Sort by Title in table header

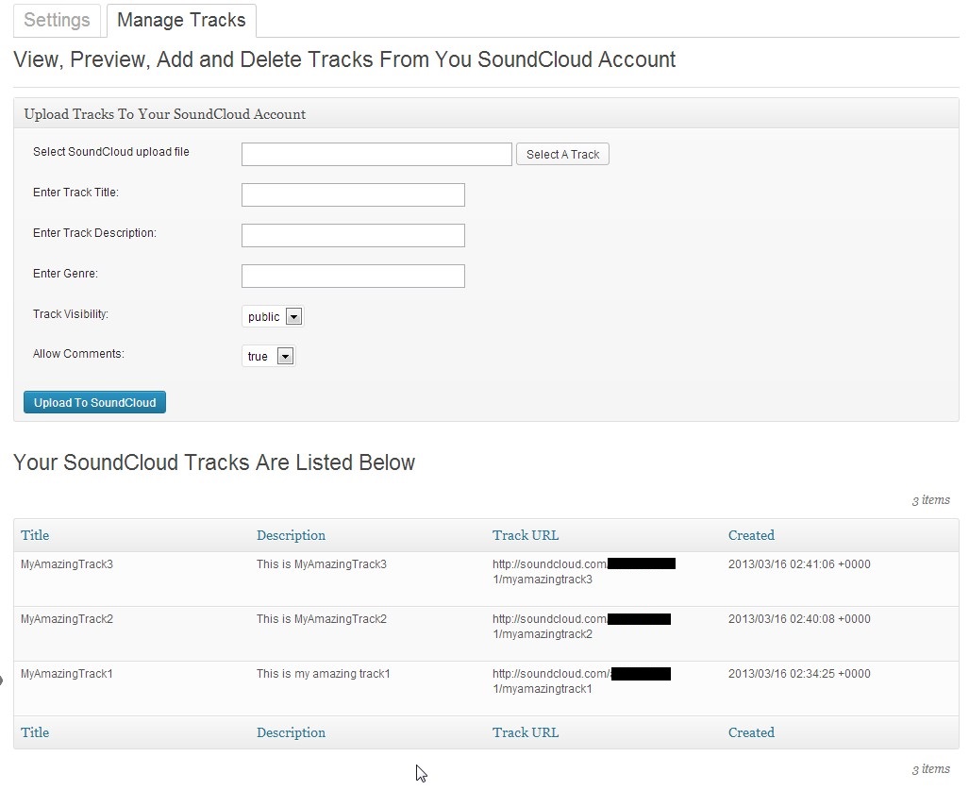(35, 535)
